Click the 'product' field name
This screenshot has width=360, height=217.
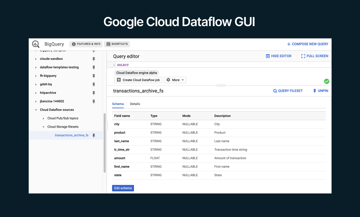(x=120, y=133)
